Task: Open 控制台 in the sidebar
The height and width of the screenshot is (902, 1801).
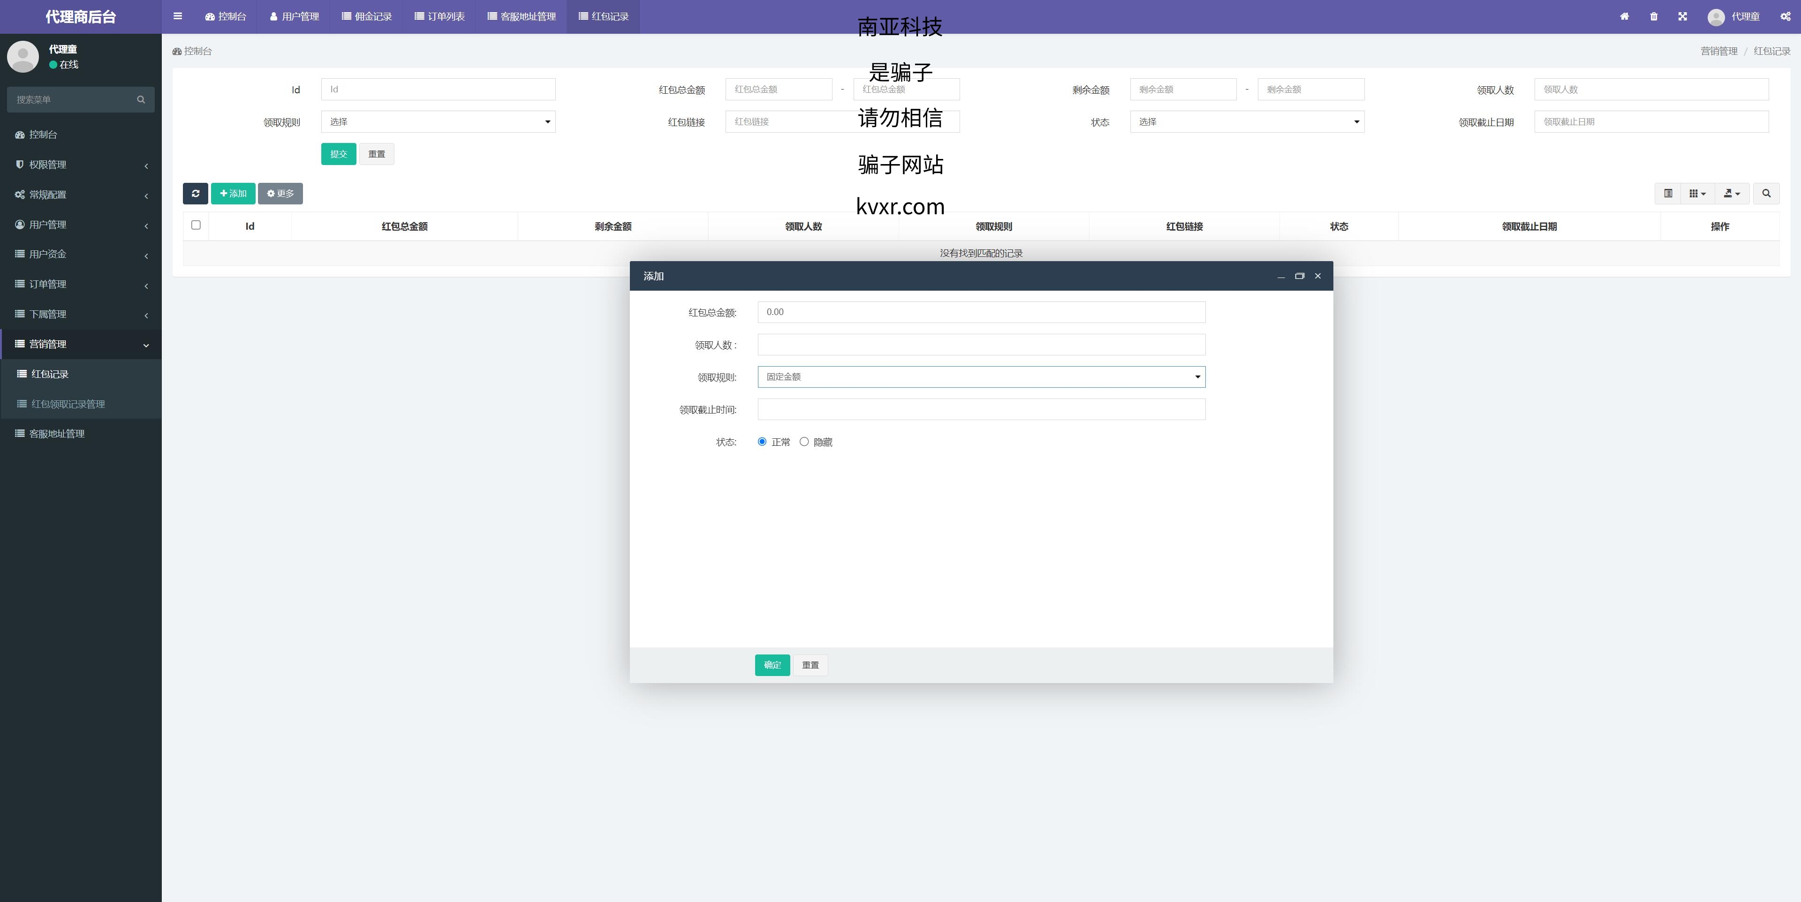Action: click(x=80, y=134)
